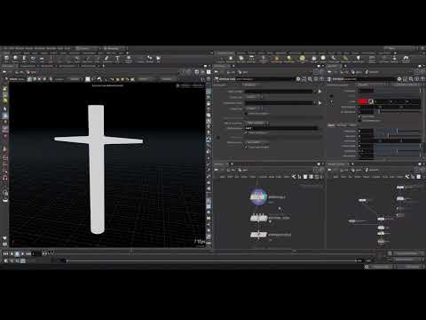Open the gear menu in right parameter pane
This screenshot has height=320, width=426.
[x=399, y=79]
